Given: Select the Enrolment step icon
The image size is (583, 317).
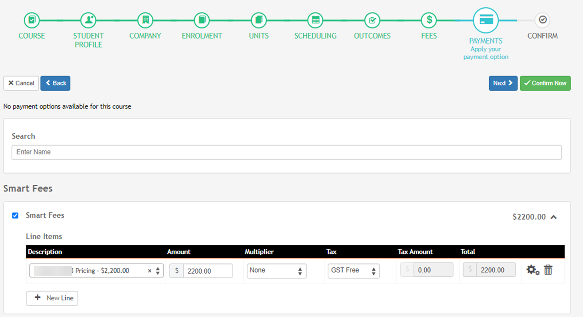Looking at the screenshot, I should [202, 20].
